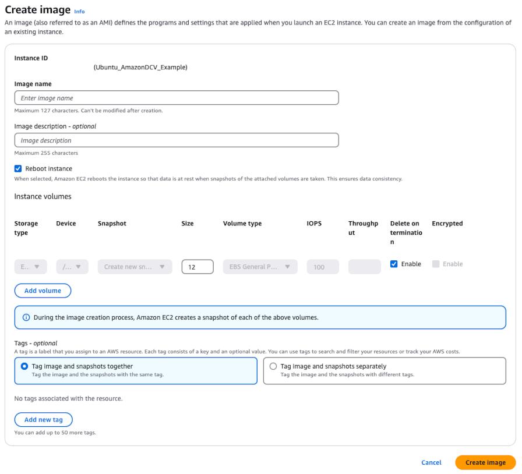Select Tag image and snapshots together
The image size is (522, 474).
tap(24, 366)
